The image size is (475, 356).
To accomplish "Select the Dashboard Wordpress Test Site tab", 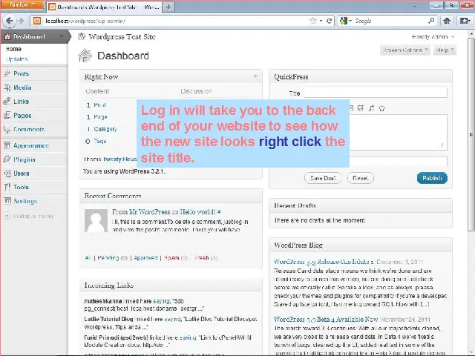I will 105,7.
